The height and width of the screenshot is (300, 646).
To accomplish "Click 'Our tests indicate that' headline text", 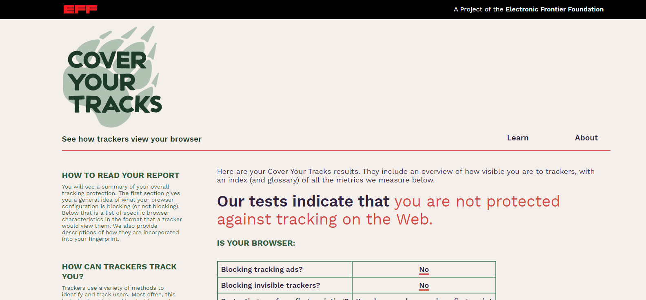I will click(x=303, y=201).
